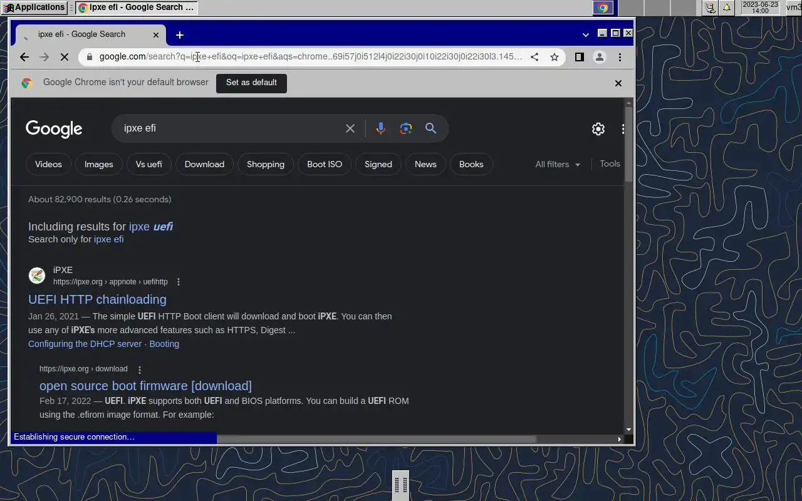Viewport: 802px width, 501px height.
Task: Click the Chrome address bar URL
Action: pyautogui.click(x=310, y=57)
